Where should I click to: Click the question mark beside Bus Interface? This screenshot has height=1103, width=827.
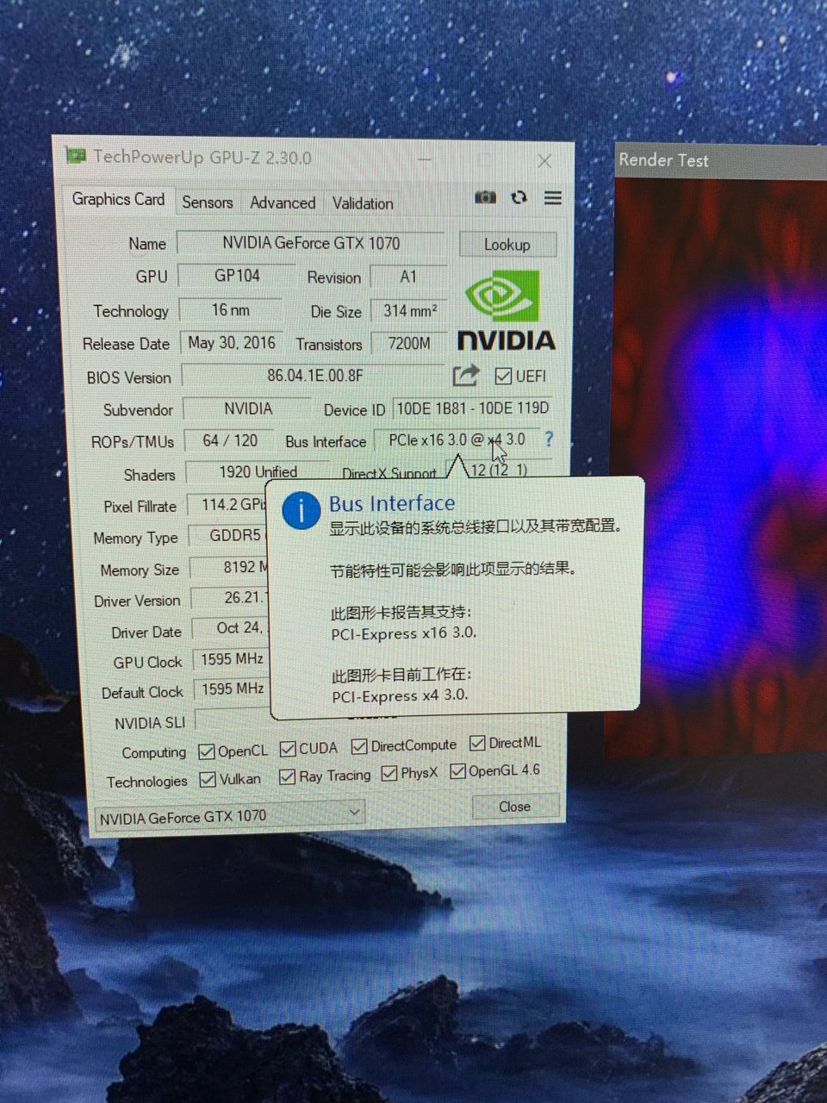[x=549, y=440]
